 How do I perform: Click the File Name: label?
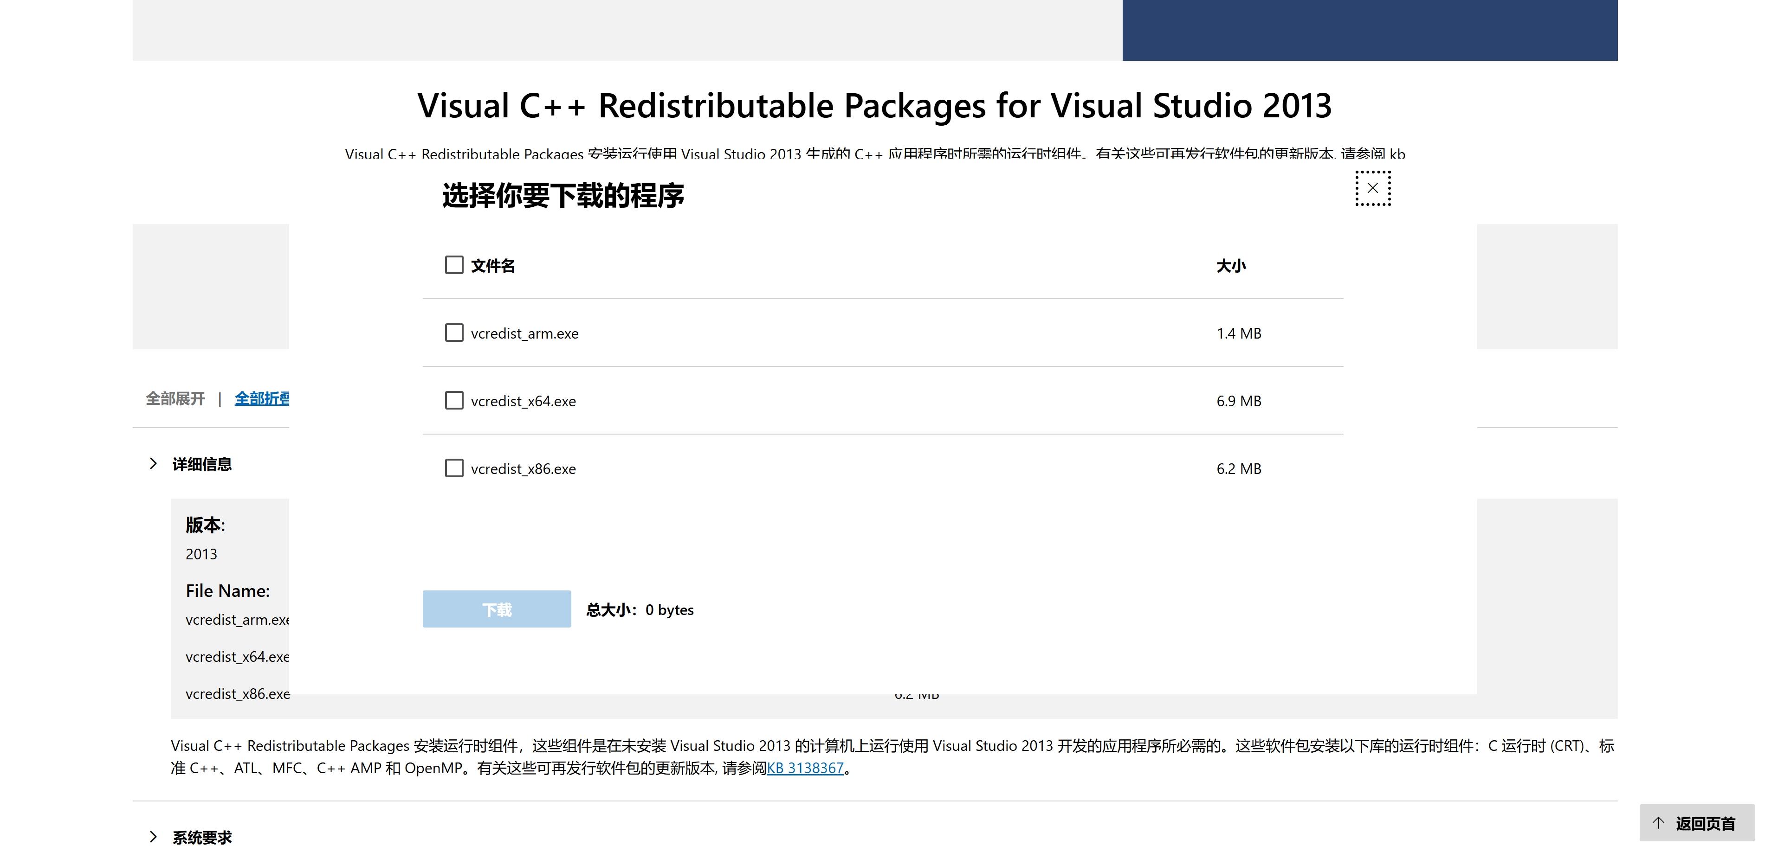(x=227, y=590)
